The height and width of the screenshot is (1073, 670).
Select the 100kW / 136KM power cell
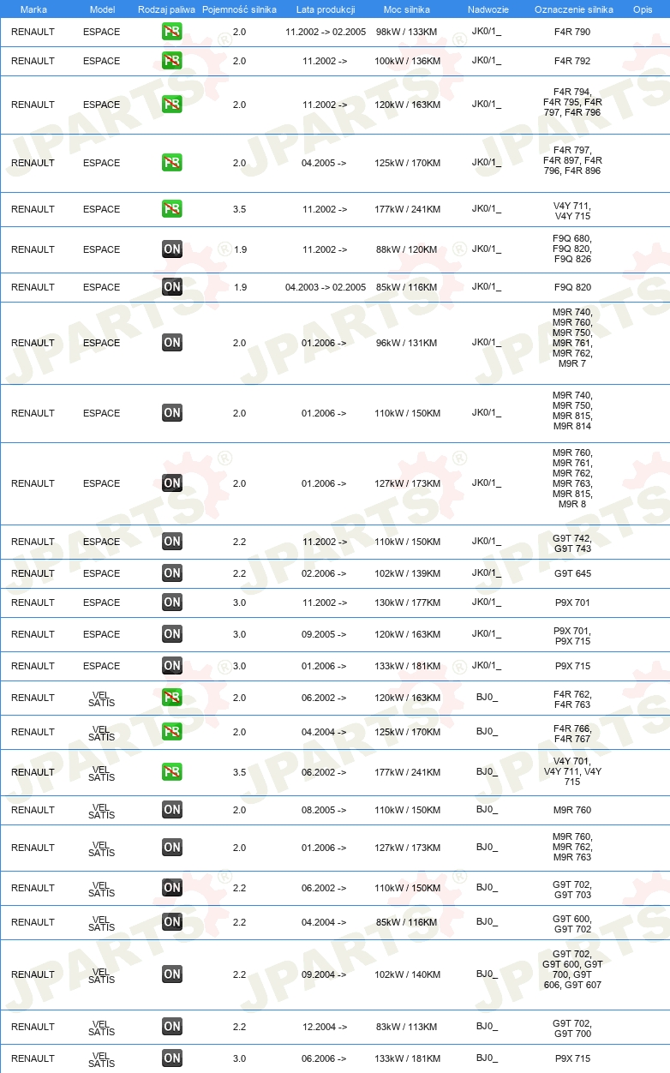[x=408, y=61]
